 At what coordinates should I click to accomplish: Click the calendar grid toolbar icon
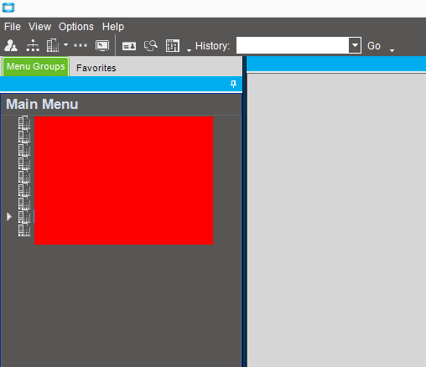click(173, 45)
